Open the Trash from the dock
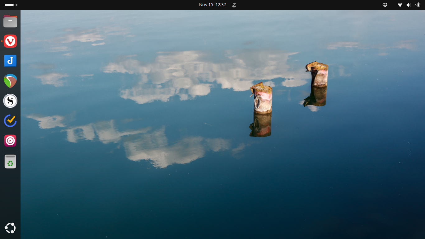This screenshot has height=239, width=425. coord(10,162)
